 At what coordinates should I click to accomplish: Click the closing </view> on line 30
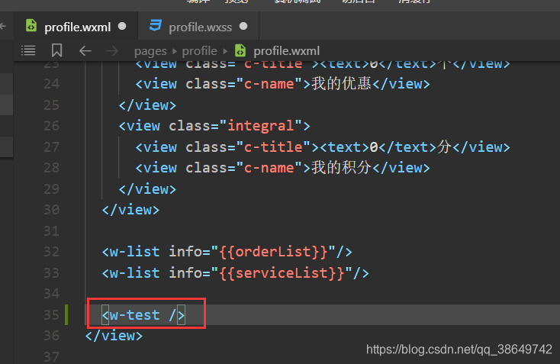(130, 210)
